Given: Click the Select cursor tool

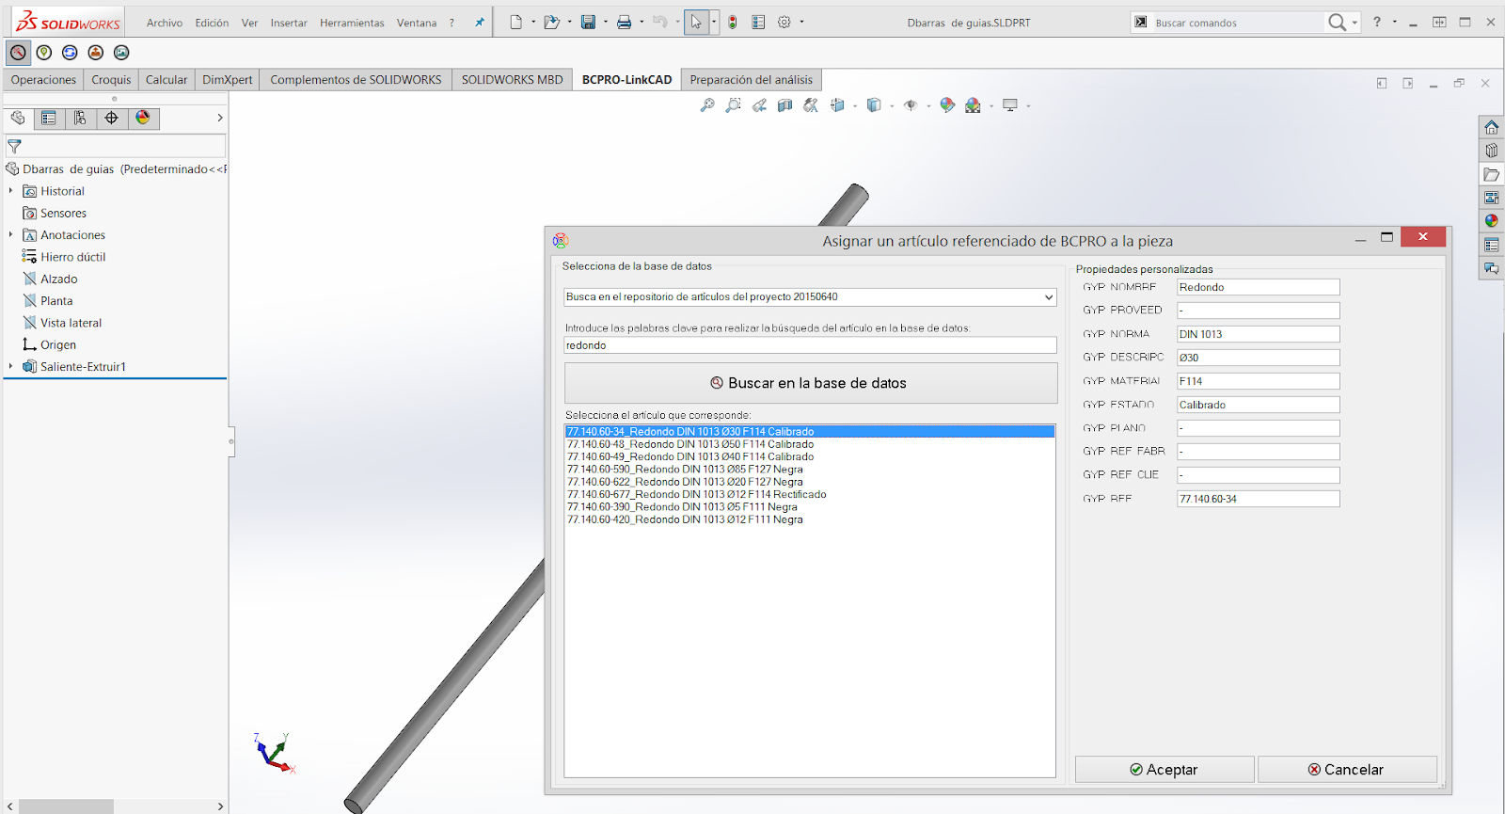Looking at the screenshot, I should 696,22.
